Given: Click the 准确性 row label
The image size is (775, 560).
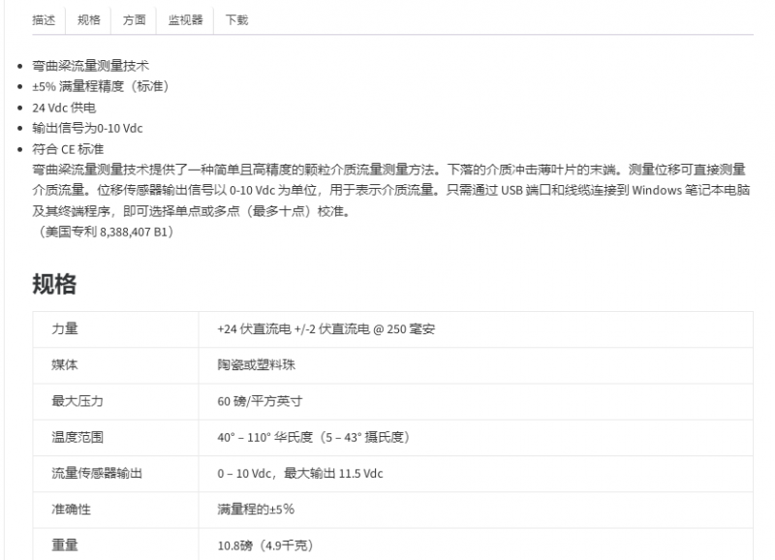Looking at the screenshot, I should tap(71, 509).
